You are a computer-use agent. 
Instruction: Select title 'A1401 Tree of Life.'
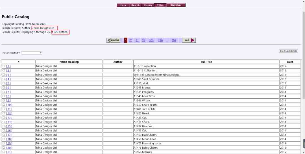145,109
